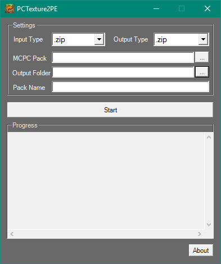Close the PCTexture2PE window
Viewport: 221px width, 264px height.
click(208, 8)
